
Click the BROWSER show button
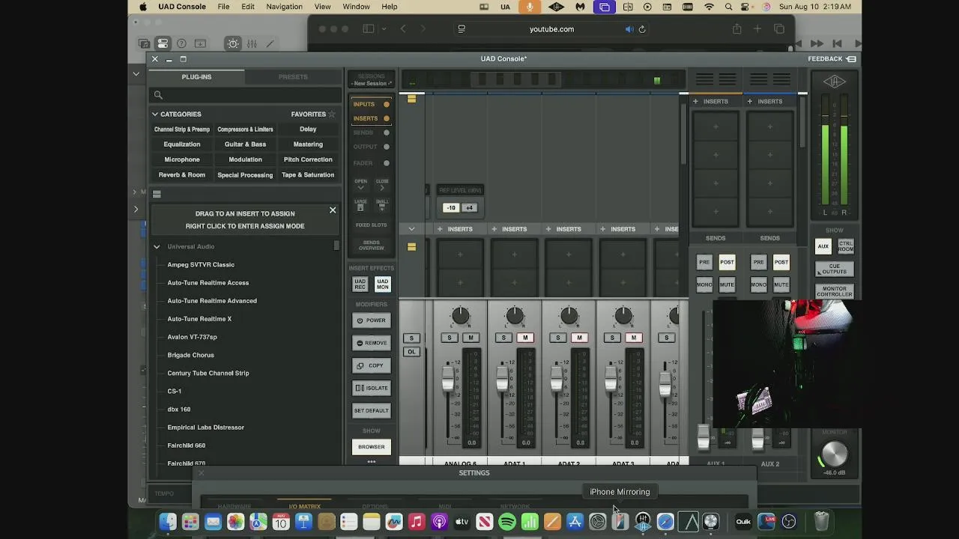[x=372, y=447]
